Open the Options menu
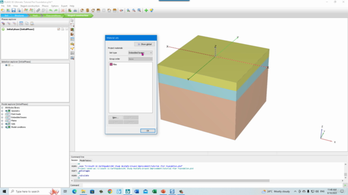Viewport: 348px width, 195px height. click(55, 6)
